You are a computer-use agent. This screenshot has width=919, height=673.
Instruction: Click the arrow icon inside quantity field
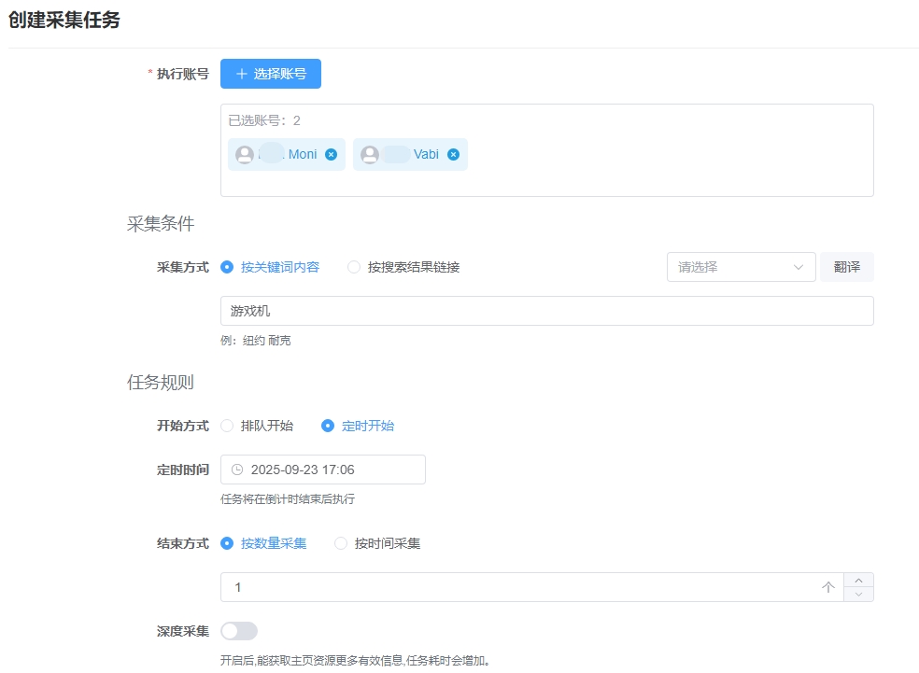tap(827, 587)
